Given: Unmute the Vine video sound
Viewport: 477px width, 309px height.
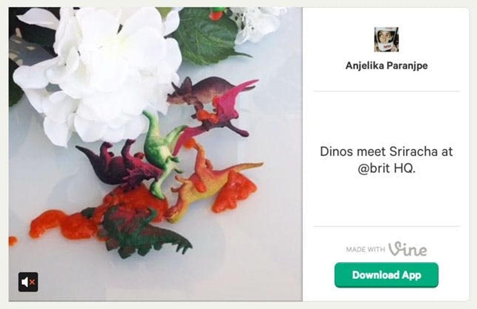Looking at the screenshot, I should click(28, 282).
